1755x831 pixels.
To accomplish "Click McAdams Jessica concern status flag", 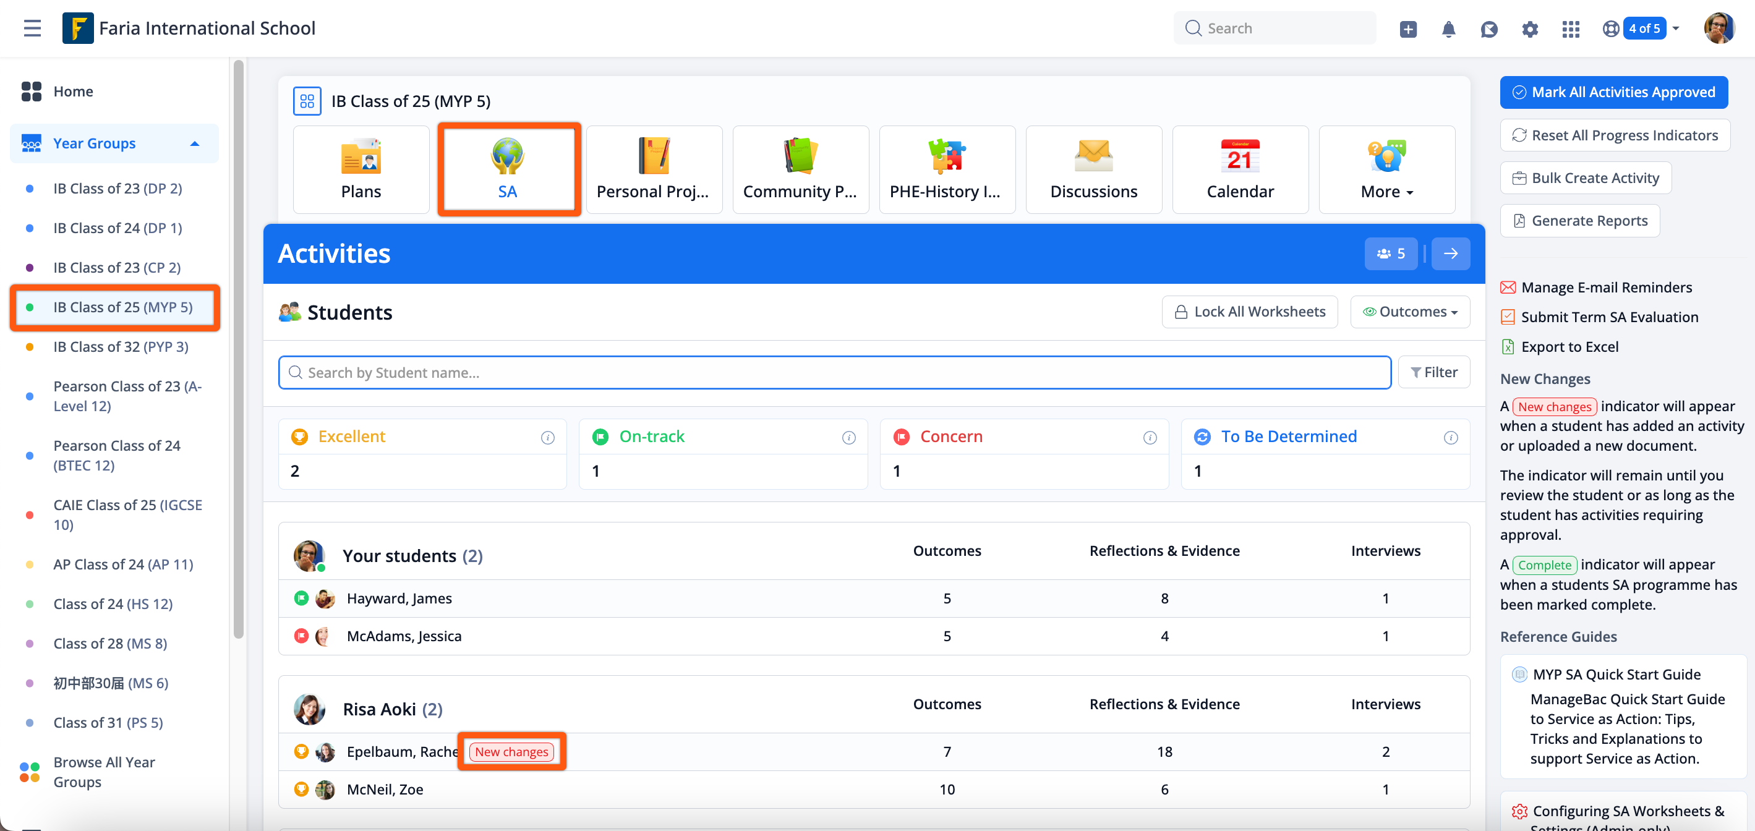I will coord(301,636).
